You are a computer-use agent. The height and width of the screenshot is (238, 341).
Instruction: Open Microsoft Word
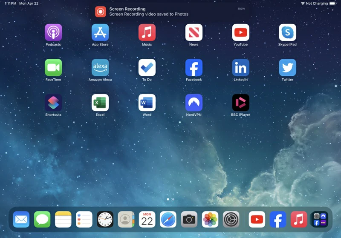(x=147, y=103)
